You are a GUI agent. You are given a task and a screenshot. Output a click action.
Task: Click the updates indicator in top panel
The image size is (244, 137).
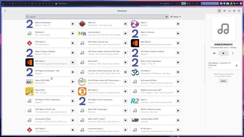click(165, 3)
